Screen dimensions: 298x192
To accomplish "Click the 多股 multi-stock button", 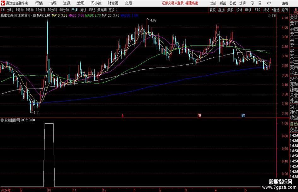I will [x=230, y=10].
